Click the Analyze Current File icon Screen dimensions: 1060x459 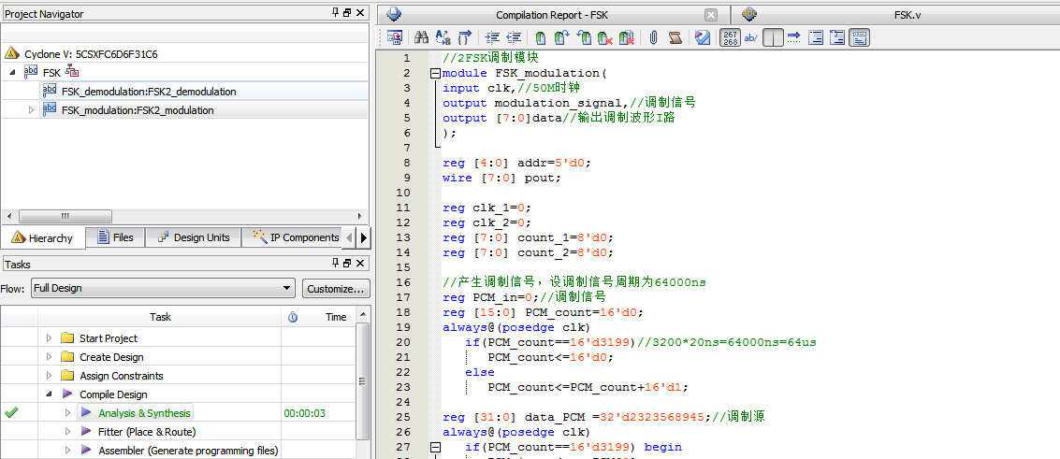tap(703, 38)
